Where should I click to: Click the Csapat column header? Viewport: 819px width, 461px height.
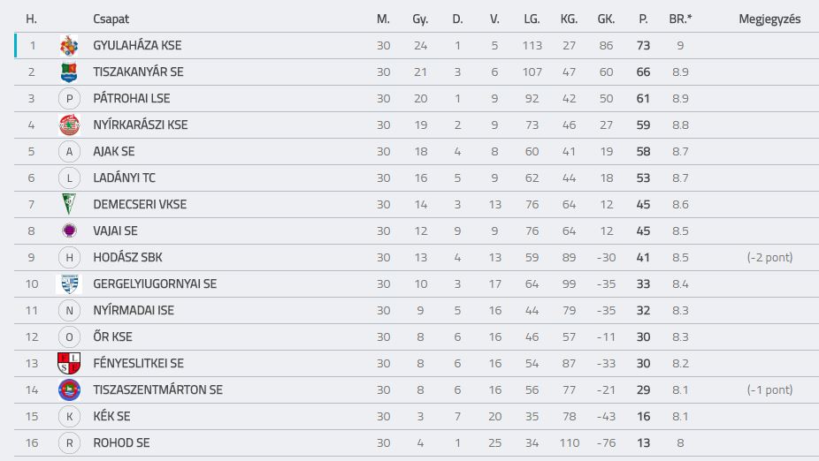[x=111, y=19]
